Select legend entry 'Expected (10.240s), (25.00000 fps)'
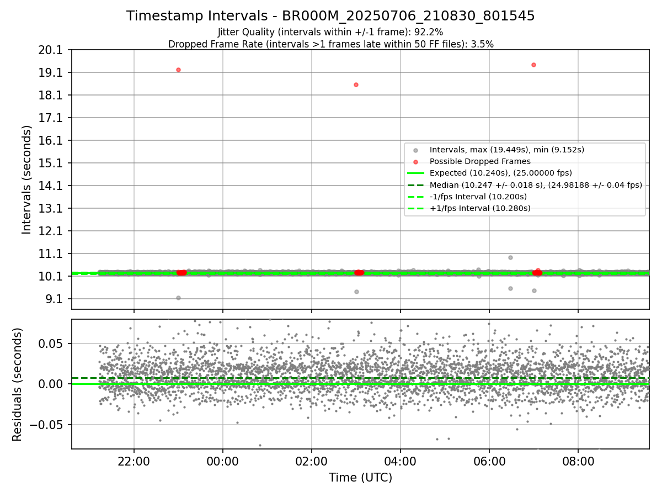The width and height of the screenshot is (662, 497). pyautogui.click(x=501, y=173)
